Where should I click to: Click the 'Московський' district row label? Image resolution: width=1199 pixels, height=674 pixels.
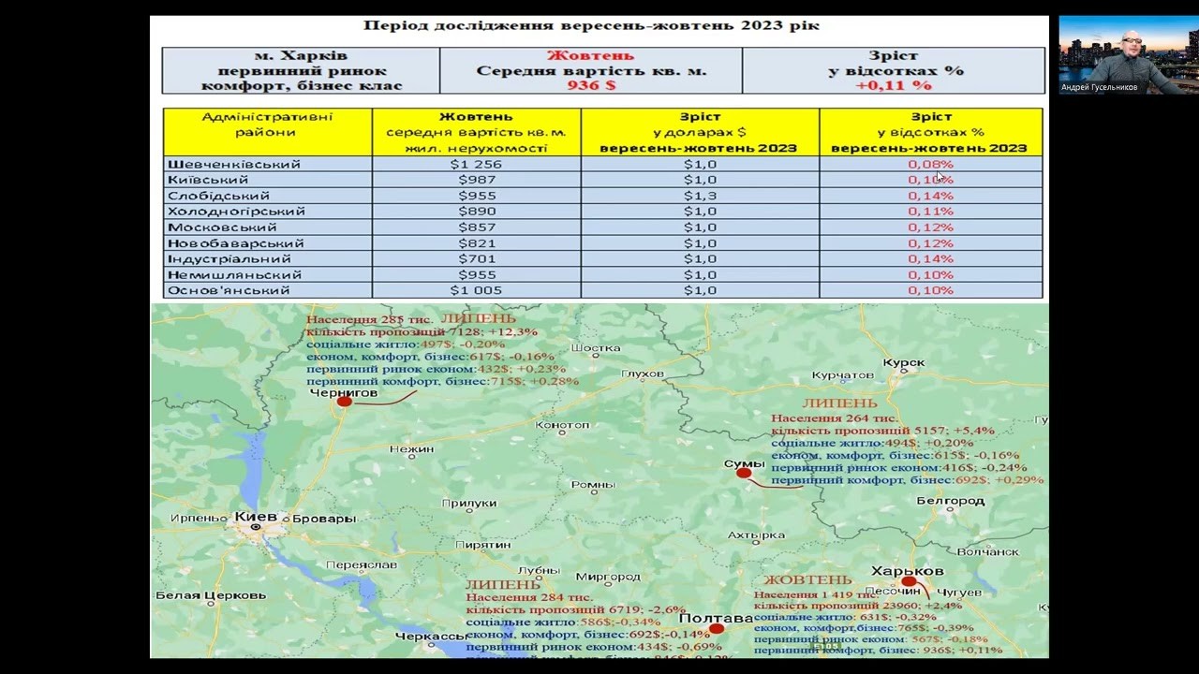click(222, 227)
